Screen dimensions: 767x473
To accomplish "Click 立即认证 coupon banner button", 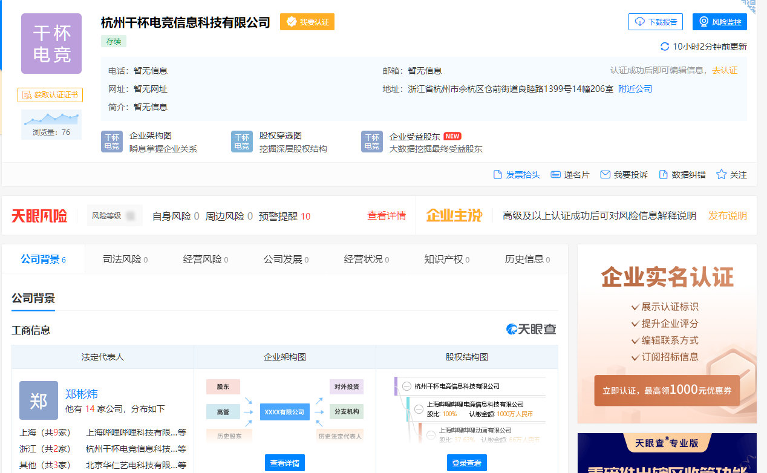I will point(667,391).
